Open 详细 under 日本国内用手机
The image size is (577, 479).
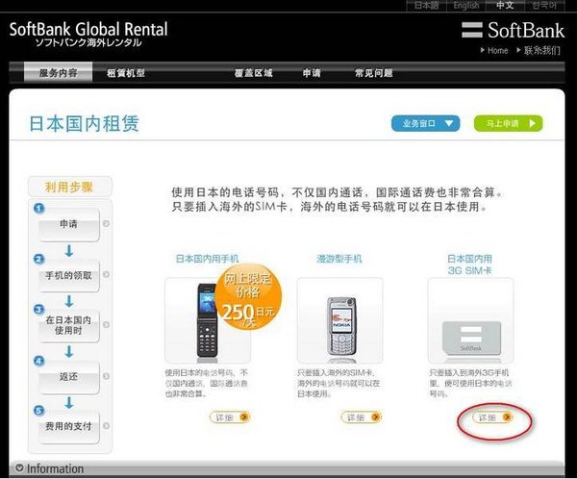pos(230,417)
